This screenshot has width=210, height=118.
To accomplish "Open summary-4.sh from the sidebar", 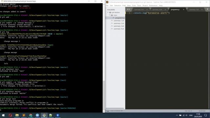I will (119, 29).
